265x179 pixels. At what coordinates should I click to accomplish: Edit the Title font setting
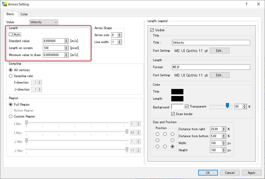(x=219, y=51)
